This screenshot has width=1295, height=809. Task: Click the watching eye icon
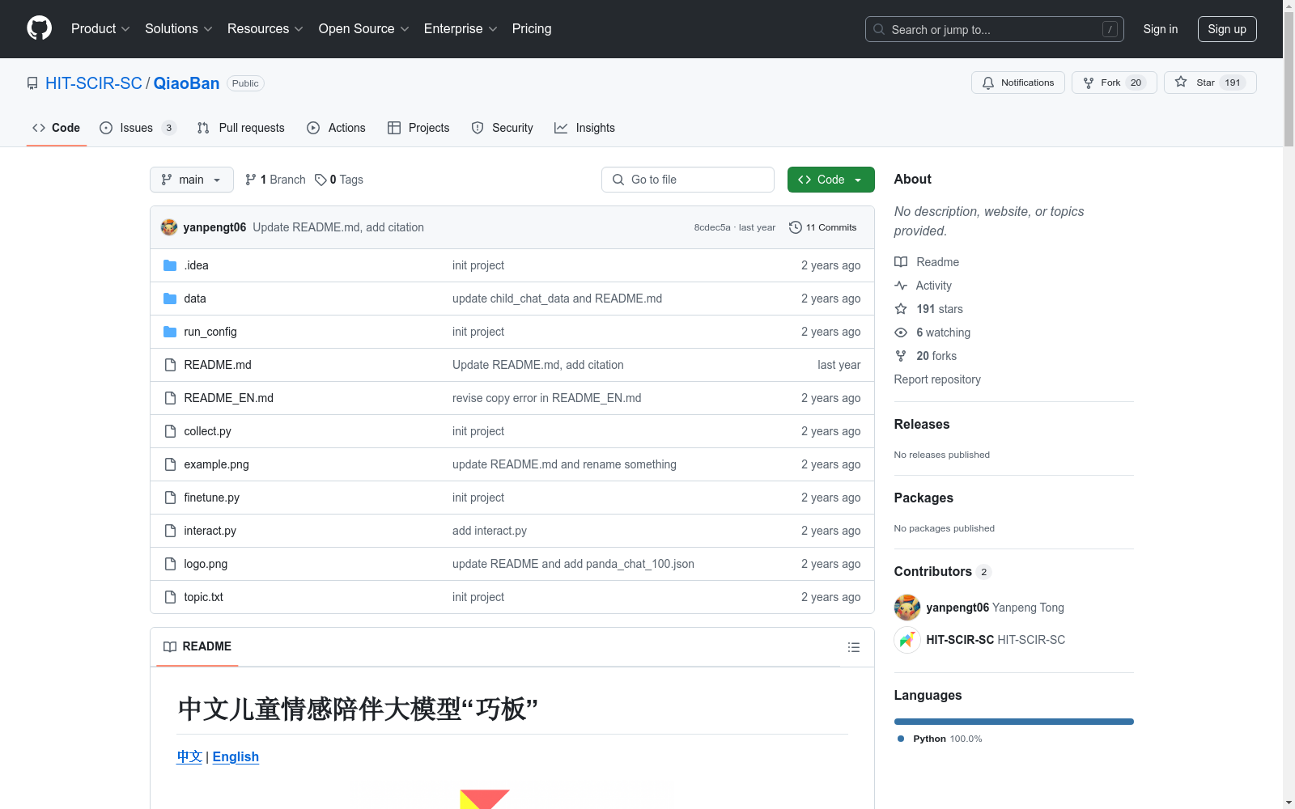[x=901, y=332]
